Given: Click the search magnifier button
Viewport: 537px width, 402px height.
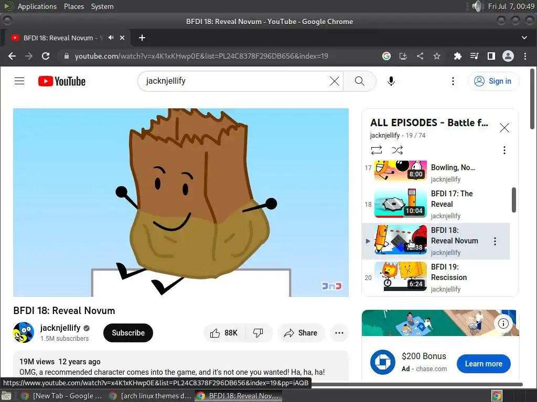Looking at the screenshot, I should (x=359, y=81).
